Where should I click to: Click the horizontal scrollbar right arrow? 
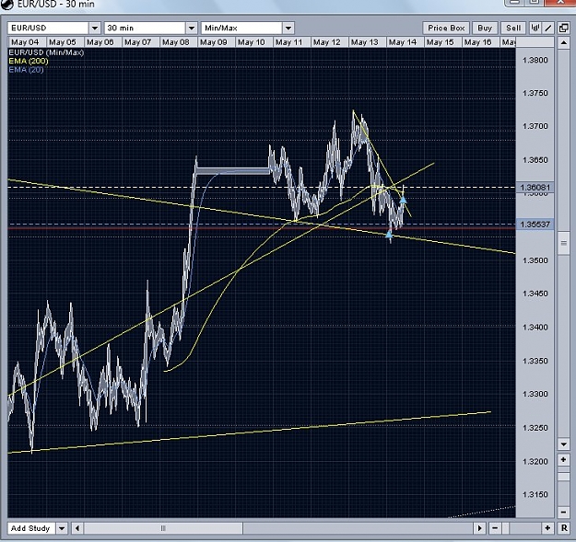(x=479, y=528)
